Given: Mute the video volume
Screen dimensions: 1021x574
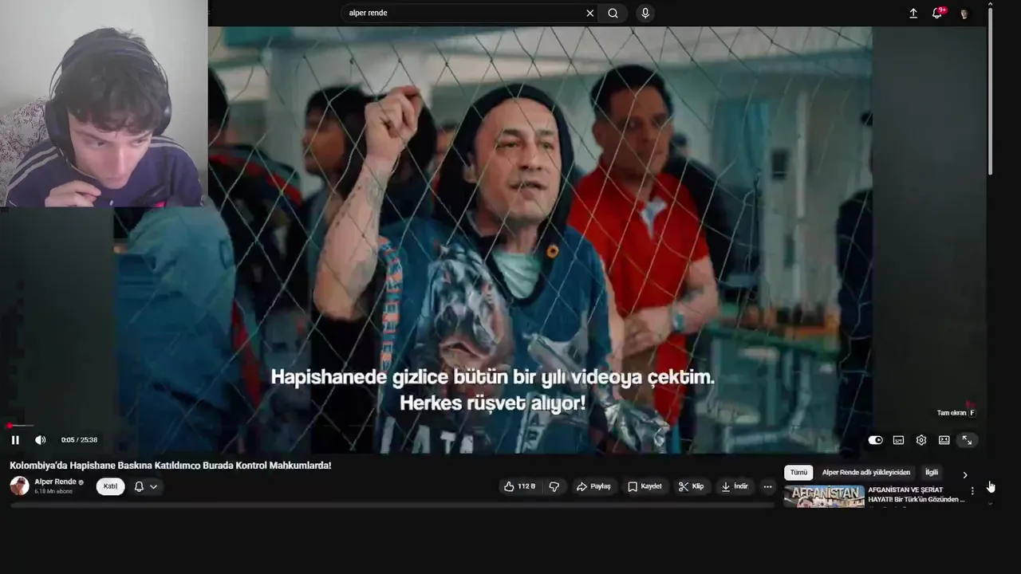Looking at the screenshot, I should [x=41, y=440].
